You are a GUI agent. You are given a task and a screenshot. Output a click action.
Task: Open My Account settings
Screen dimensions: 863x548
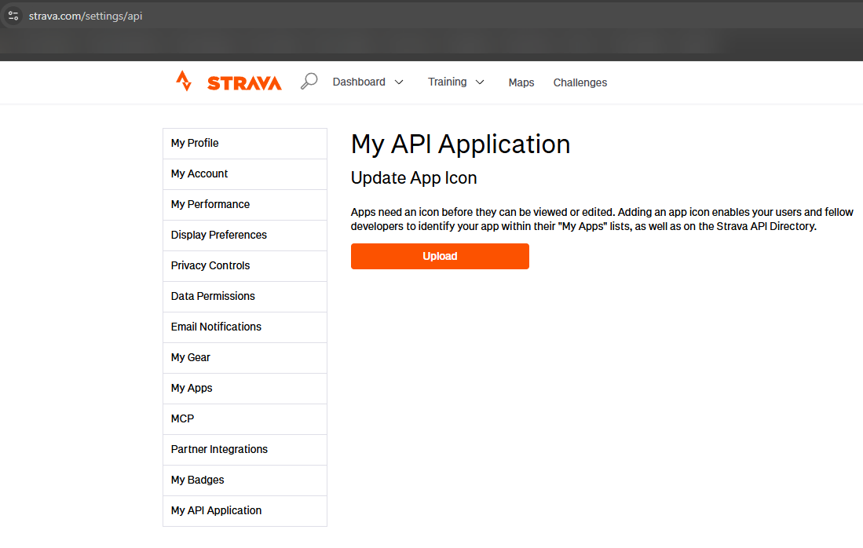(x=245, y=174)
